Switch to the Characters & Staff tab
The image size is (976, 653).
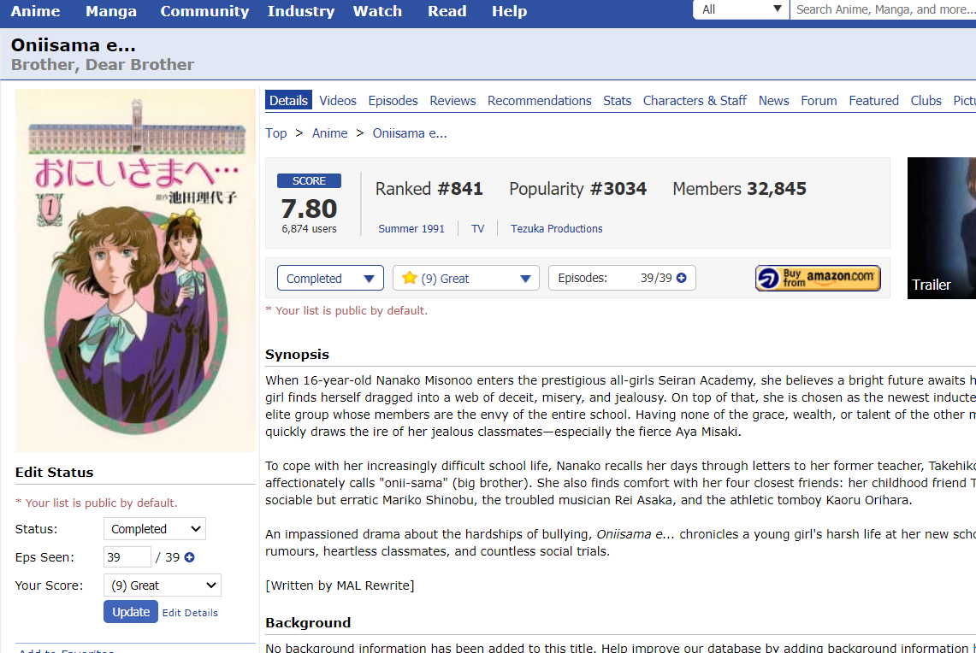(x=695, y=100)
